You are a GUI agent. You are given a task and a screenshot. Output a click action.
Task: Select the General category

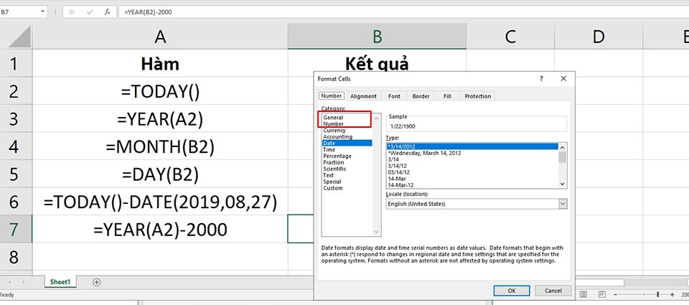click(333, 118)
